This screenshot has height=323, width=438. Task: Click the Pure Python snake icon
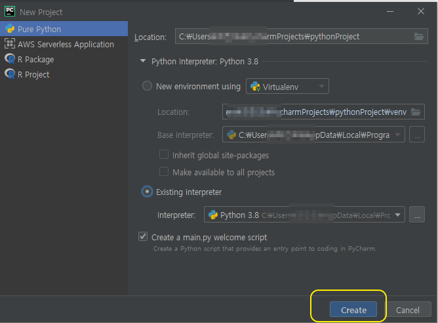[x=10, y=29]
